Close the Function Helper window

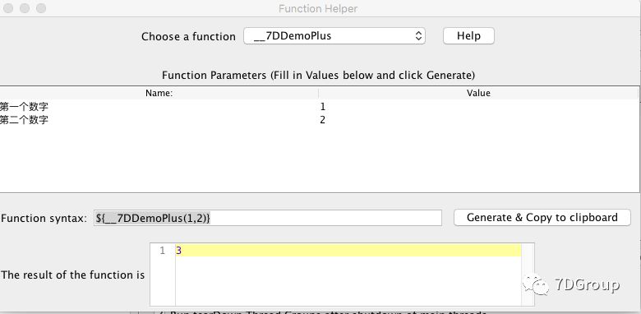tap(8, 8)
